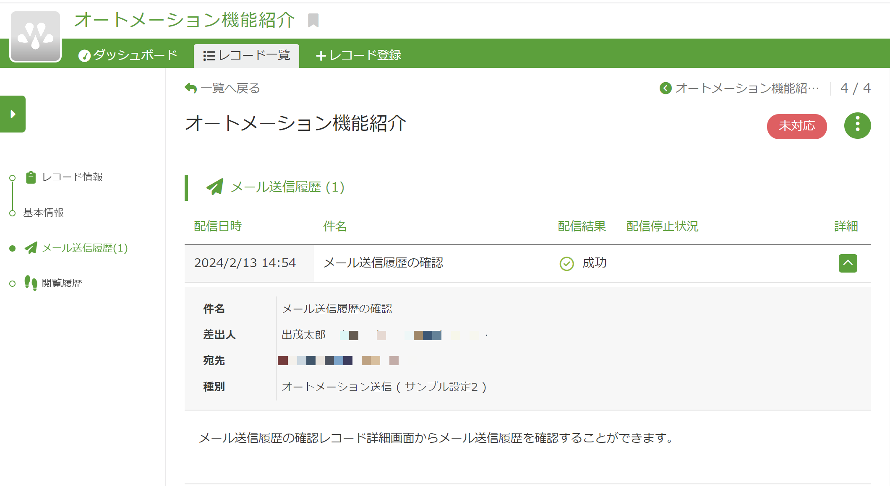Go back via 一覧へ戻る link
This screenshot has height=486, width=890.
point(223,88)
